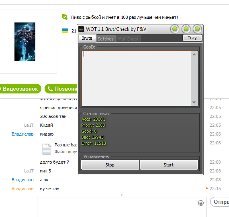The image size is (229, 217).
Task: Click the last green window button of WOT tool
Action: point(197,29)
